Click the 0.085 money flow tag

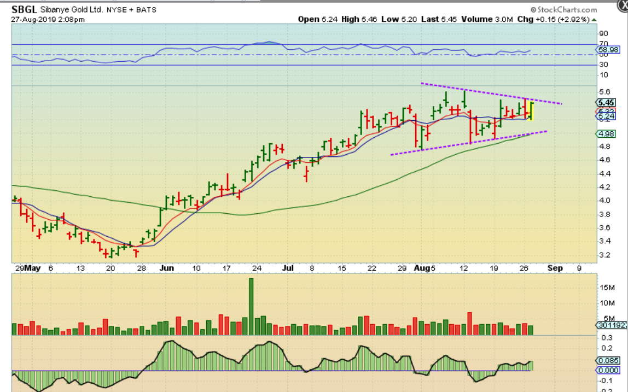[608, 361]
